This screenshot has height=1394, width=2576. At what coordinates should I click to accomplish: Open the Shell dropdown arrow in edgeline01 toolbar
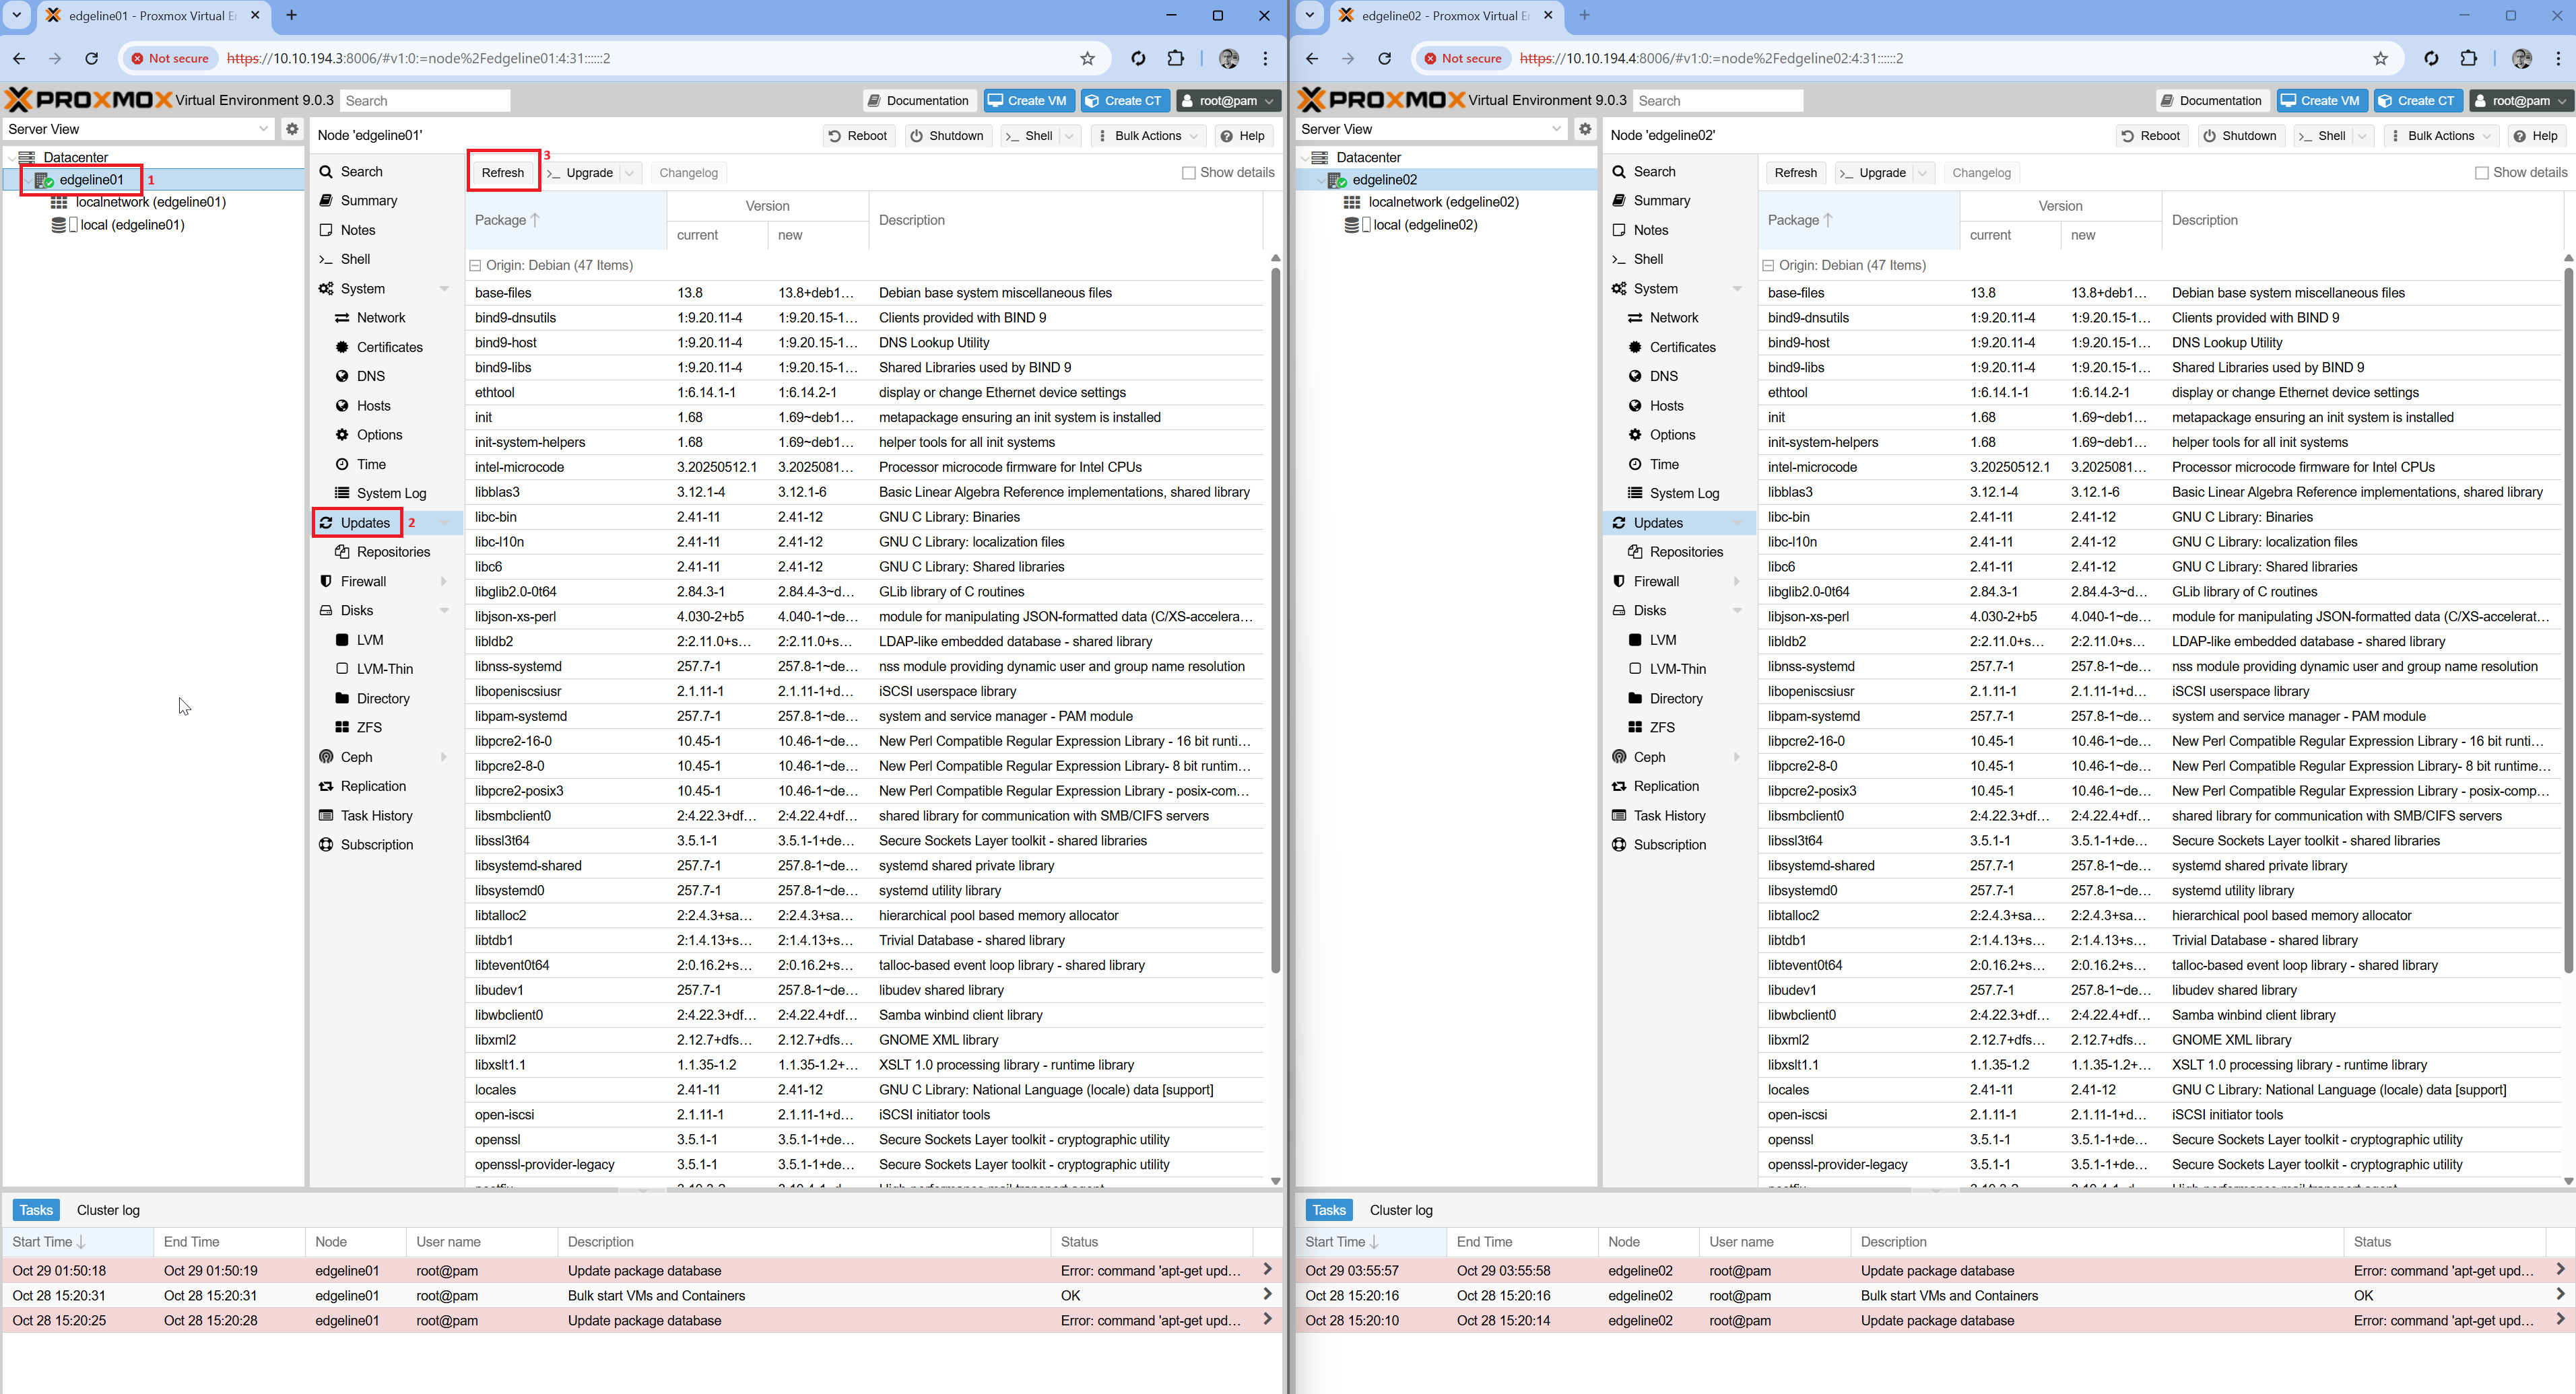pos(1070,136)
